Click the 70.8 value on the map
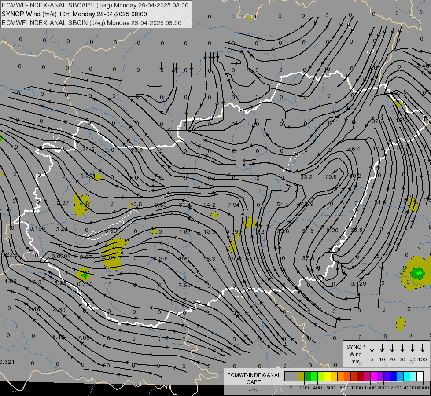 [331, 177]
